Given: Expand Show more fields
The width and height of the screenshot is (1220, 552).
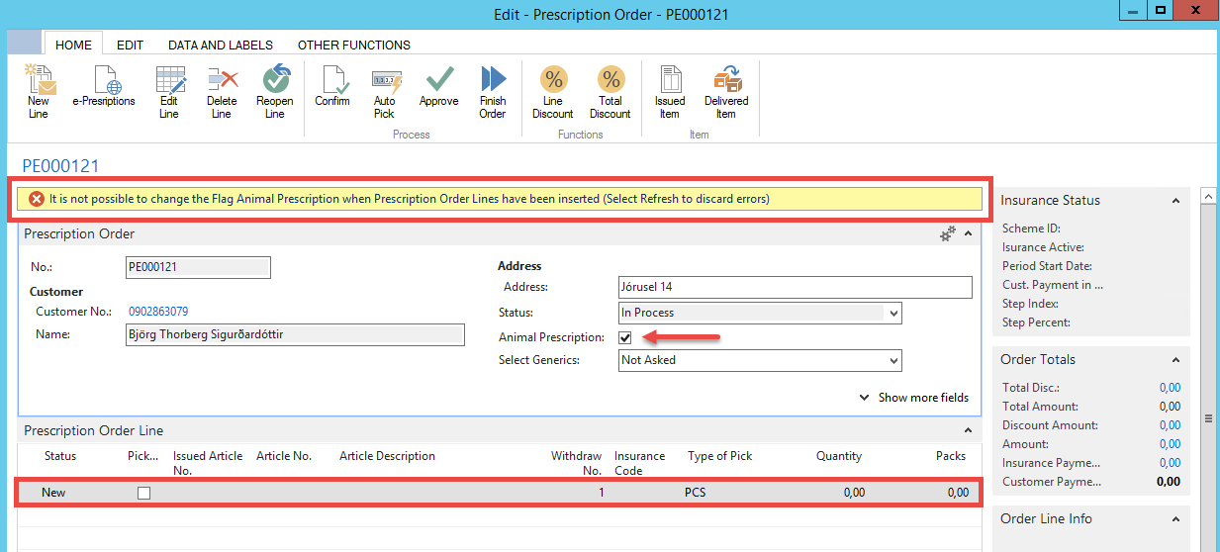Looking at the screenshot, I should point(914,398).
